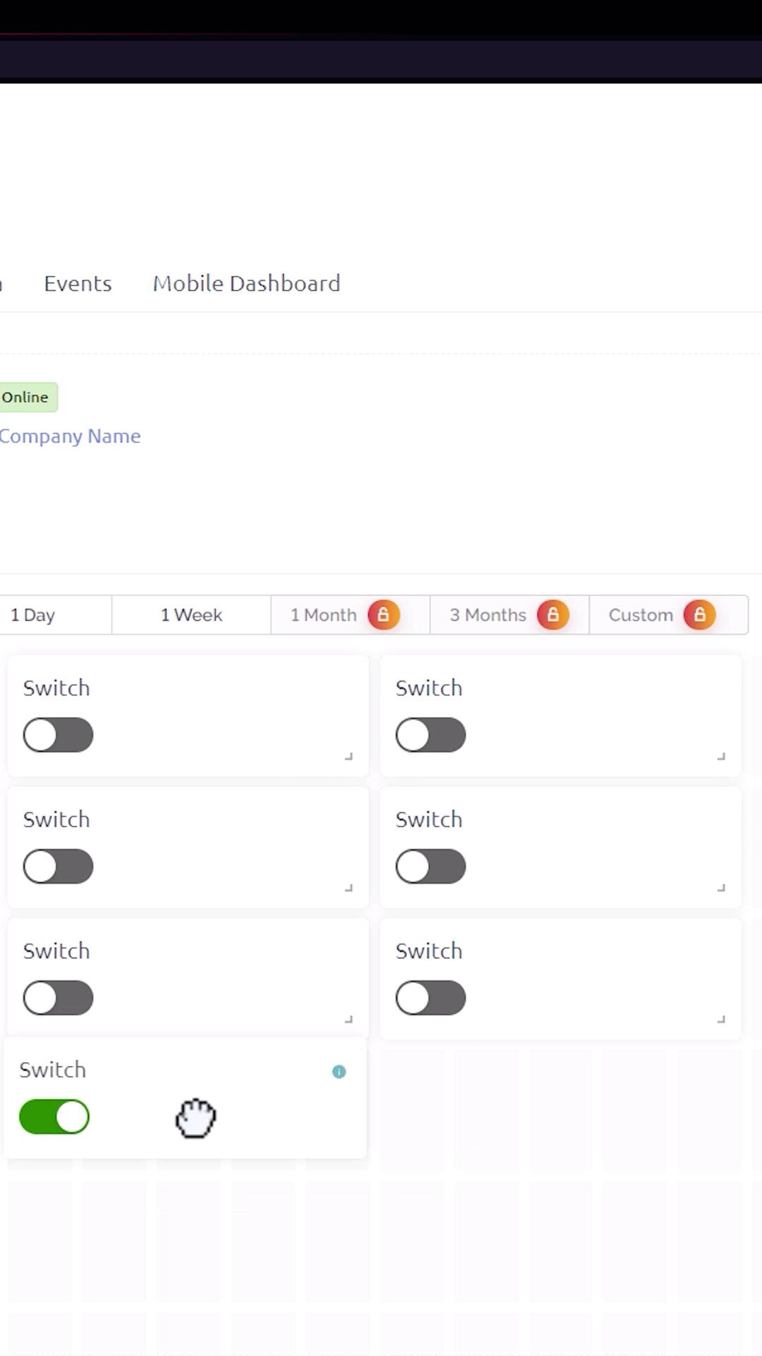Click the resize handle of the top-right Switch widget
The image size is (762, 1356).
coord(721,756)
